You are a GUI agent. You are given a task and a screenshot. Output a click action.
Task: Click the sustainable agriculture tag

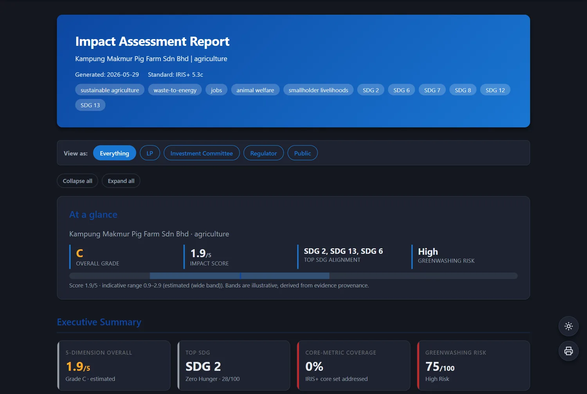click(110, 90)
